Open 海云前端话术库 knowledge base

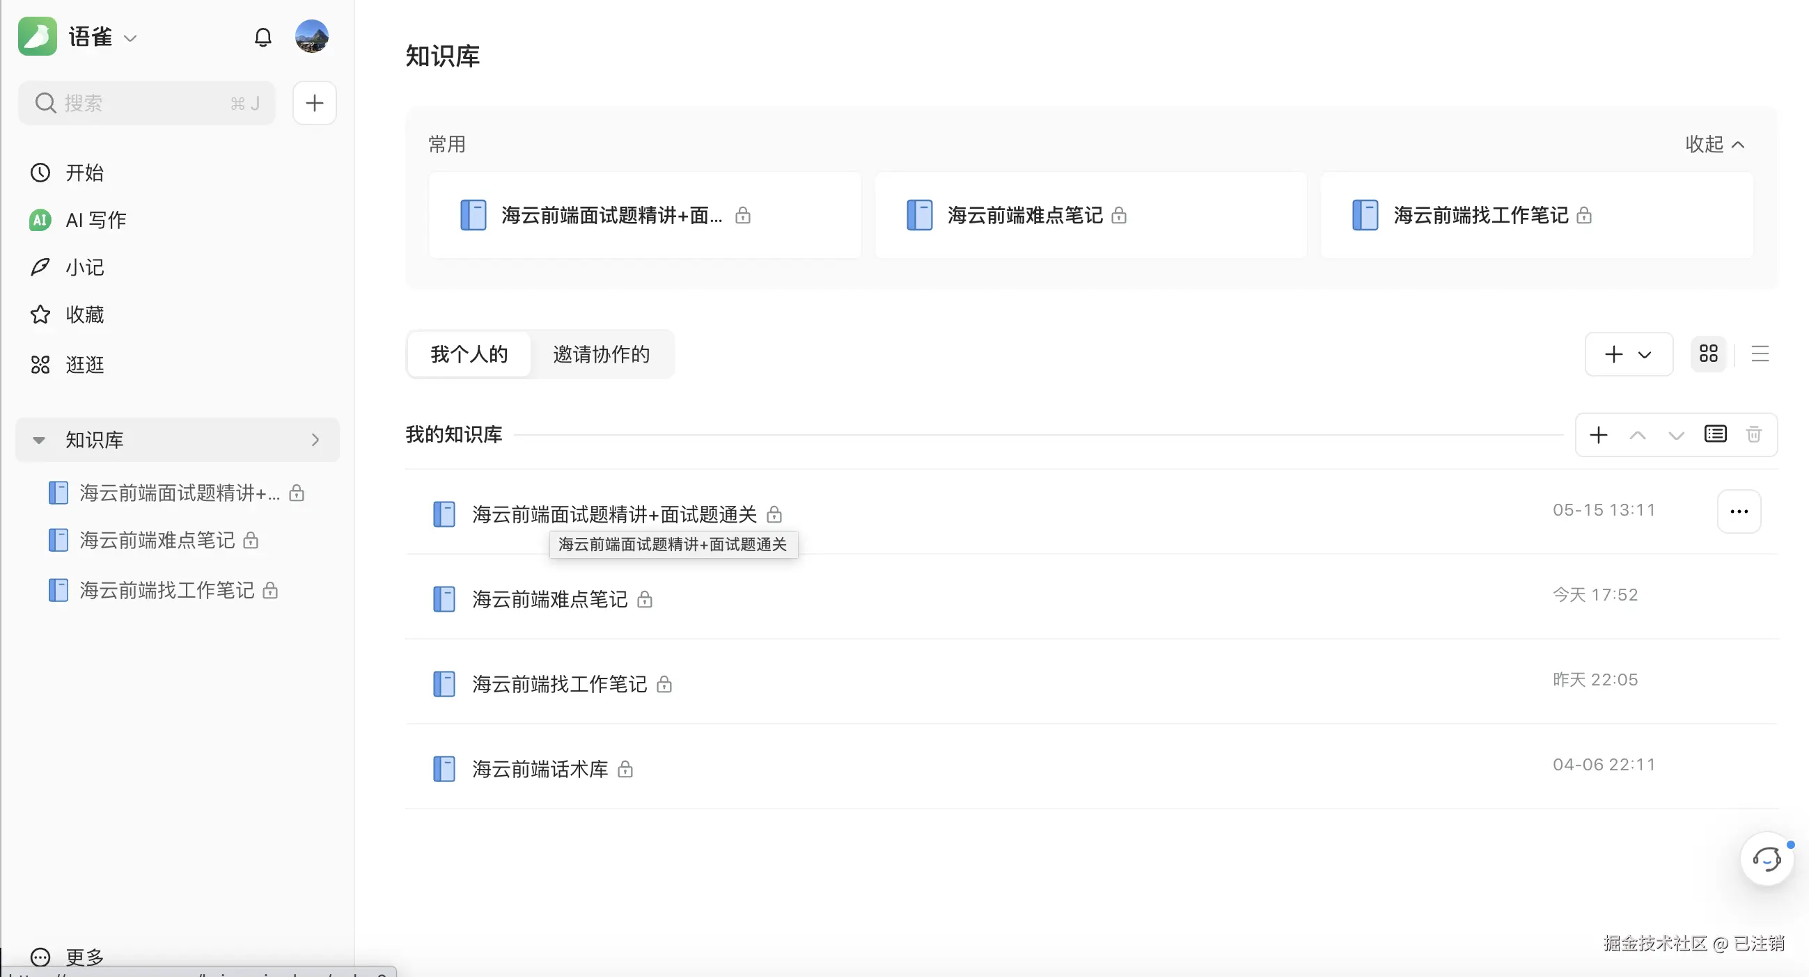point(540,768)
